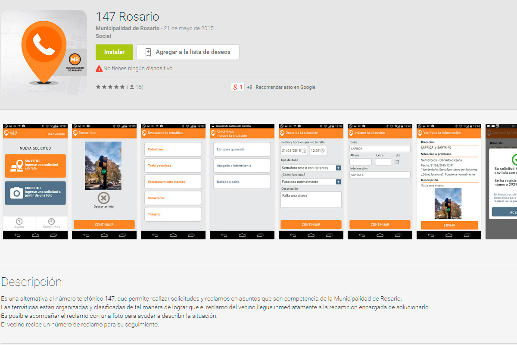Screen dimensions: 517x345
Task: Open the Describa la situación screenshot
Action: (x=311, y=182)
